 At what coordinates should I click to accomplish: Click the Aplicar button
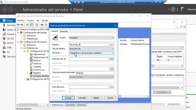[x=96, y=98]
